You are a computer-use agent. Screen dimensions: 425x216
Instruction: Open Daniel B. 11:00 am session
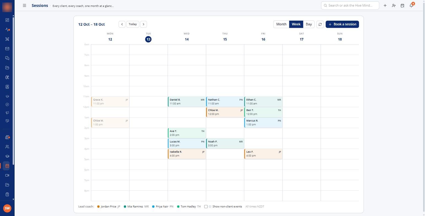pyautogui.click(x=187, y=102)
